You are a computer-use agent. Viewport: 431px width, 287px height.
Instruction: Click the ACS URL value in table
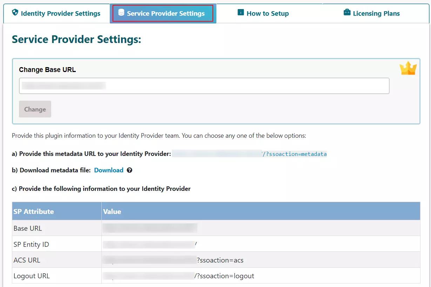click(173, 260)
